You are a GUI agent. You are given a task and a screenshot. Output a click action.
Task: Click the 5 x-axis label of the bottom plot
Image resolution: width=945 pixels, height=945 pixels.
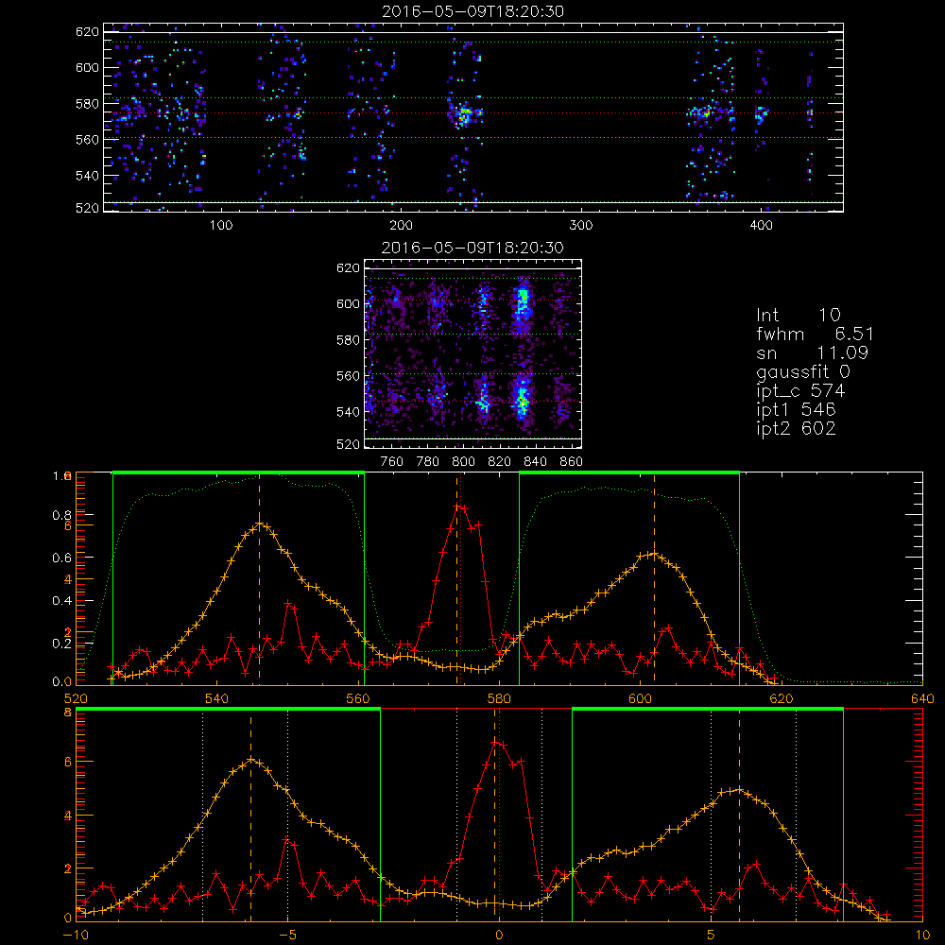pos(712,936)
